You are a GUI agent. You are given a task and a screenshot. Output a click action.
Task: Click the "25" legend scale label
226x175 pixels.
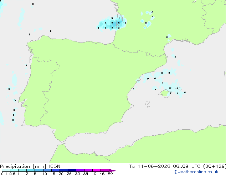point(69,174)
